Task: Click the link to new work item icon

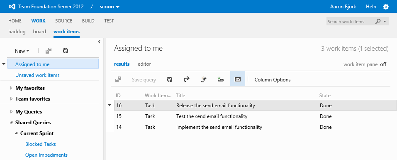Action: (x=221, y=79)
